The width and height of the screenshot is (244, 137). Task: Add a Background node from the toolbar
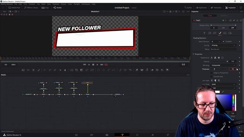pyautogui.click(x=23, y=70)
